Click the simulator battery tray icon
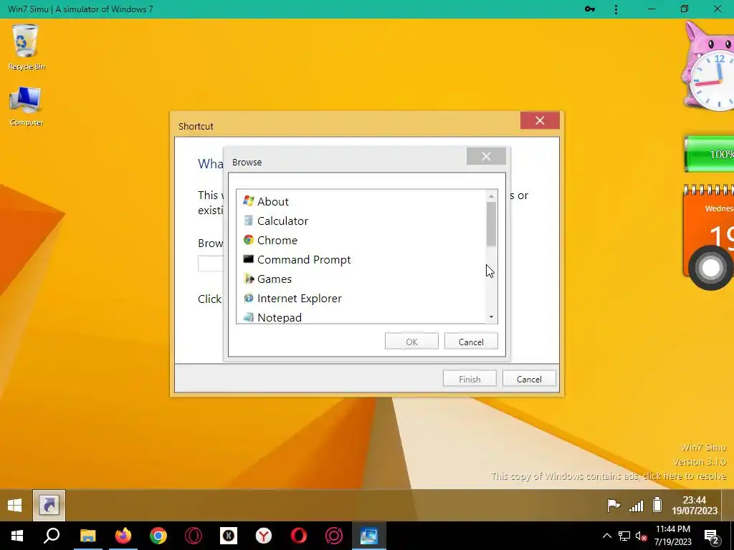The height and width of the screenshot is (550, 734). (x=657, y=505)
